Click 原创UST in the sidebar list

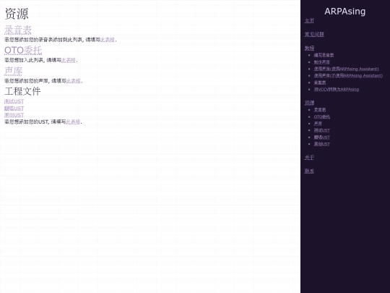coord(322,144)
